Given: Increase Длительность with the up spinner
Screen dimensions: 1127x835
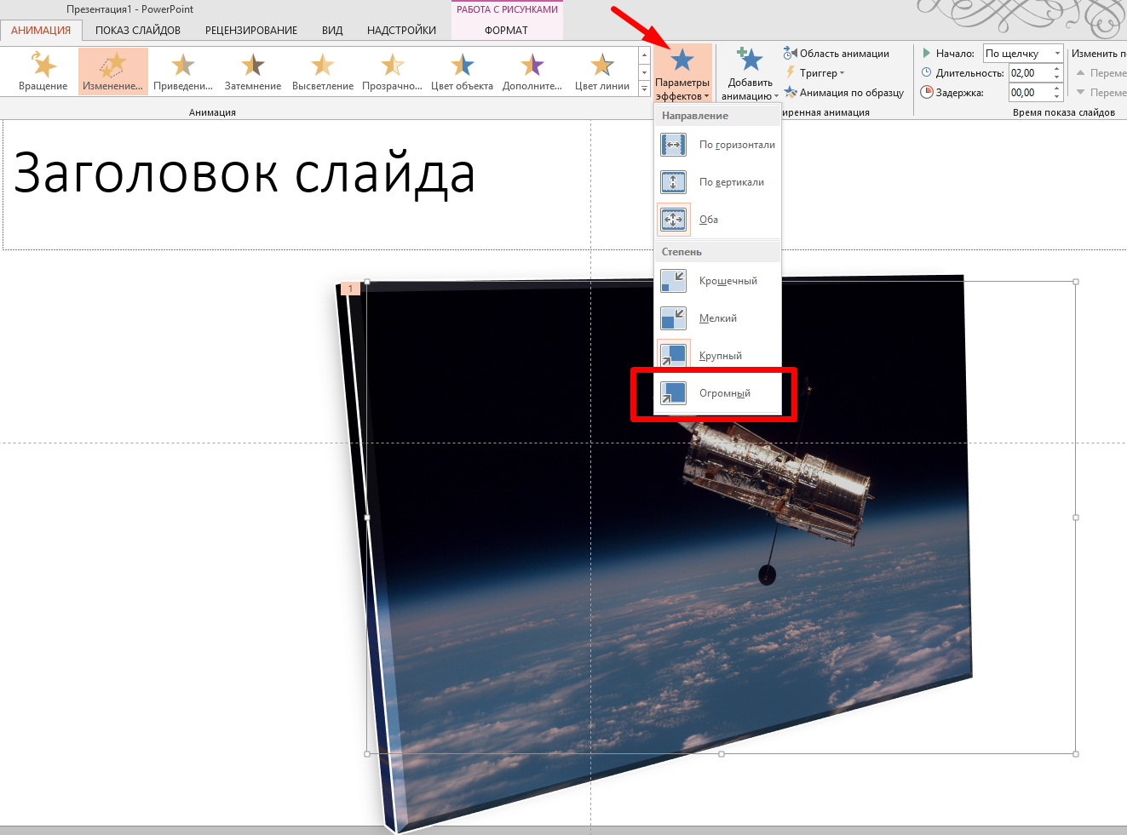Looking at the screenshot, I should 1057,69.
